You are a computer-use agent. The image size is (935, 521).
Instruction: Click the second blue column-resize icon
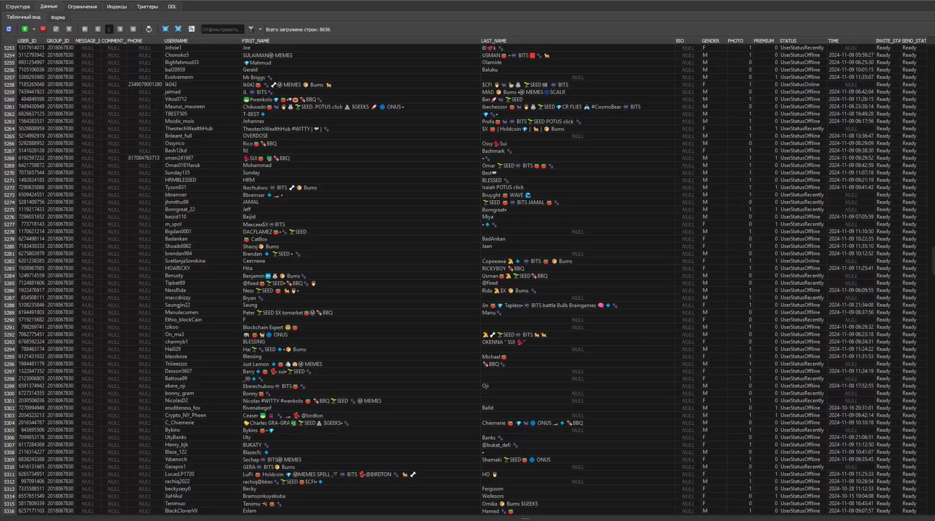click(x=178, y=29)
